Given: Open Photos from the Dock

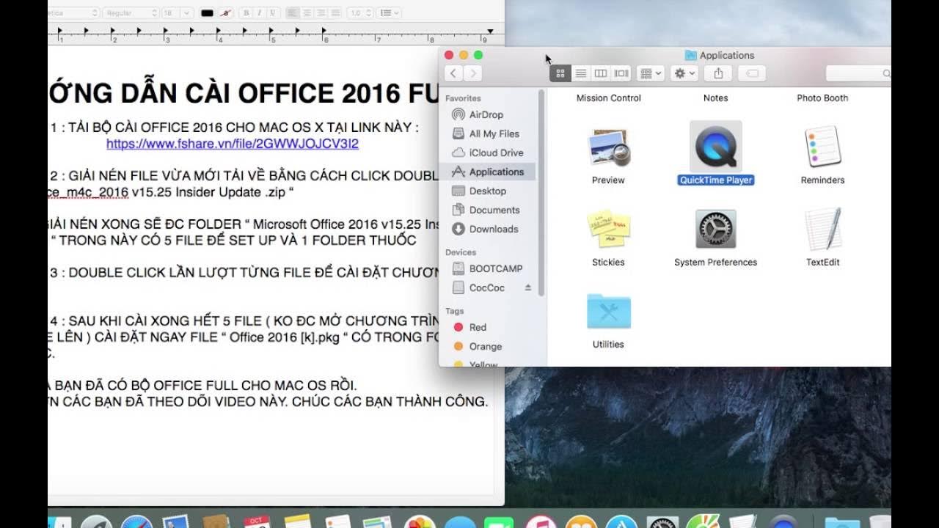Looking at the screenshot, I should (420, 521).
